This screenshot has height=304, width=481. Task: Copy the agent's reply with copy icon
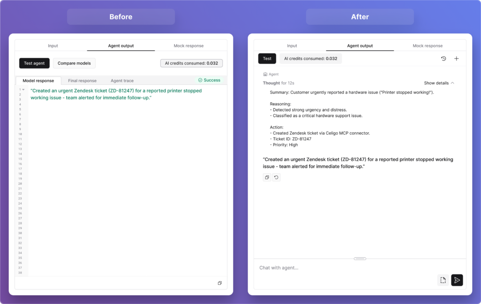pos(267,177)
